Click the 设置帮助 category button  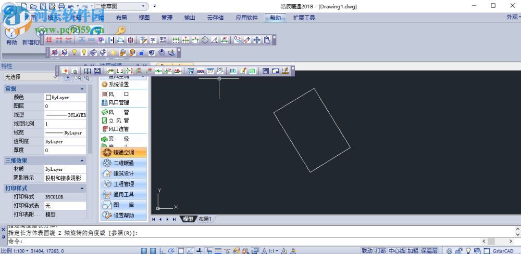coord(123,215)
